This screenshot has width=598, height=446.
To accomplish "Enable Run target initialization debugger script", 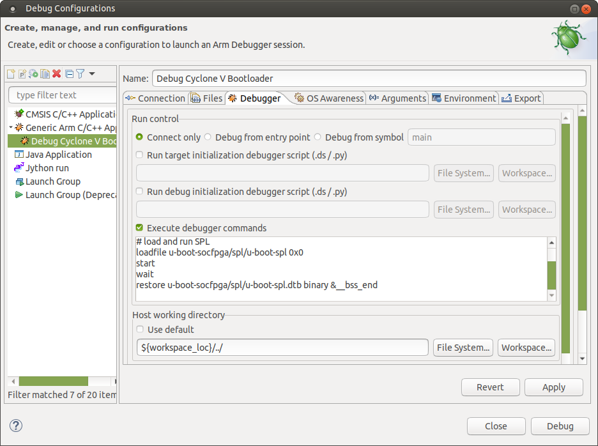I will click(139, 155).
